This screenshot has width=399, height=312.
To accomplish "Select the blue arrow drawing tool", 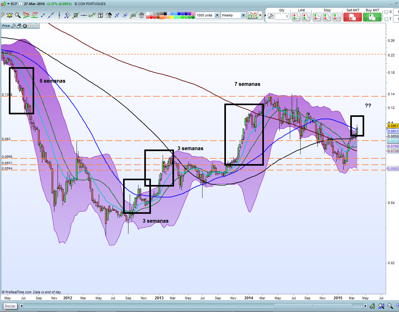I will click(x=117, y=15).
